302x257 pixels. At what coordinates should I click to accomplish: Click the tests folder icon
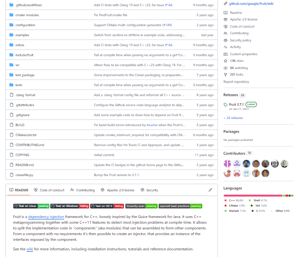click(11, 85)
